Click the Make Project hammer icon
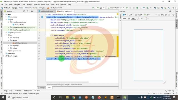Image resolution: width=178 pixels, height=100 pixels. [x=93, y=8]
